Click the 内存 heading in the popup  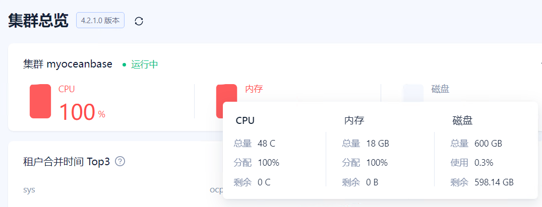(354, 120)
